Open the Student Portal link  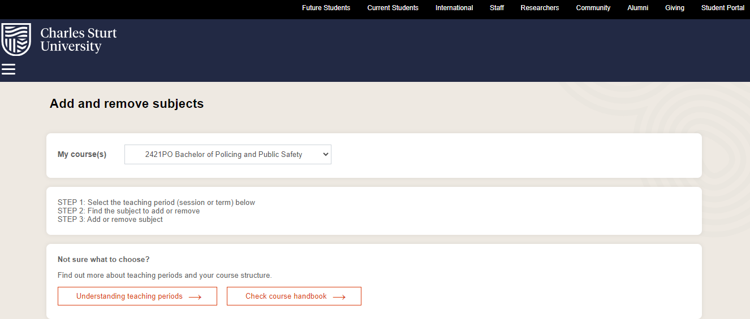pos(722,8)
